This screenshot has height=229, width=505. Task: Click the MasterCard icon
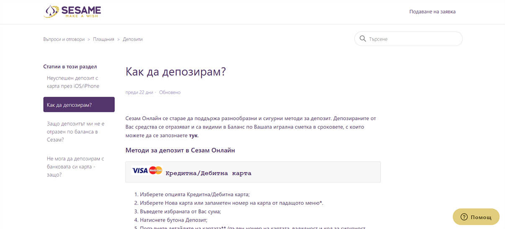(155, 170)
